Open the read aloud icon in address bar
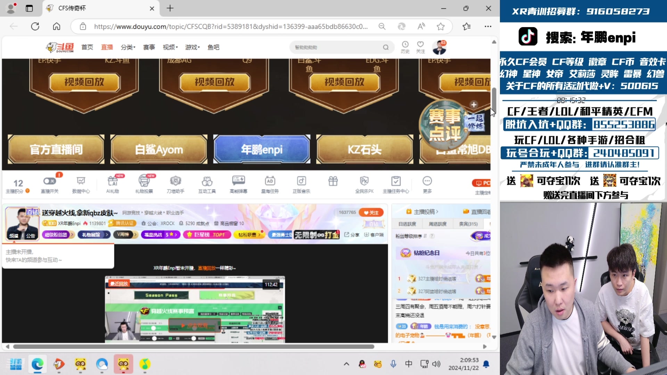 tap(421, 26)
